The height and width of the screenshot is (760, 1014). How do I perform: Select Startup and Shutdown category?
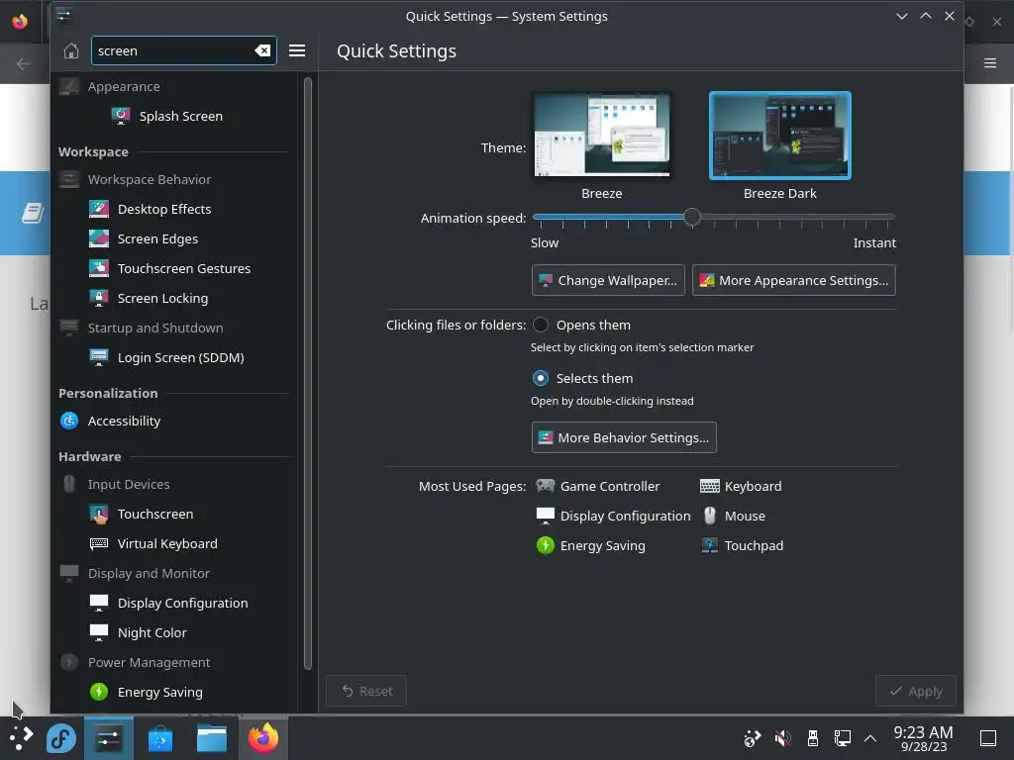(x=172, y=329)
